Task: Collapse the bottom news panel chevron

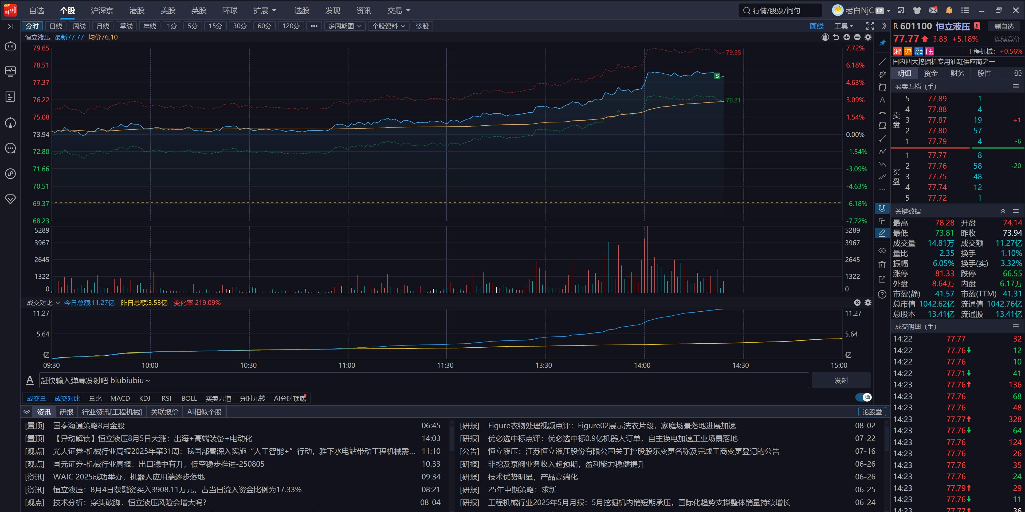Action: click(x=27, y=412)
